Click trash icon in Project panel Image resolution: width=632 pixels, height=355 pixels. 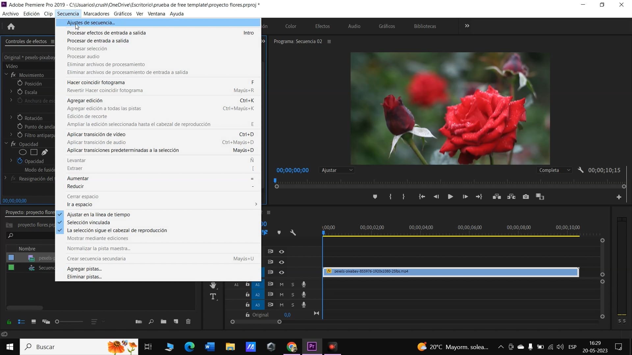pyautogui.click(x=188, y=321)
